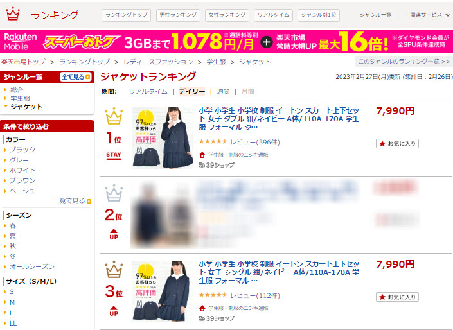
Task: Click the 39ショップ truck icon on third product
Action: [x=202, y=318]
